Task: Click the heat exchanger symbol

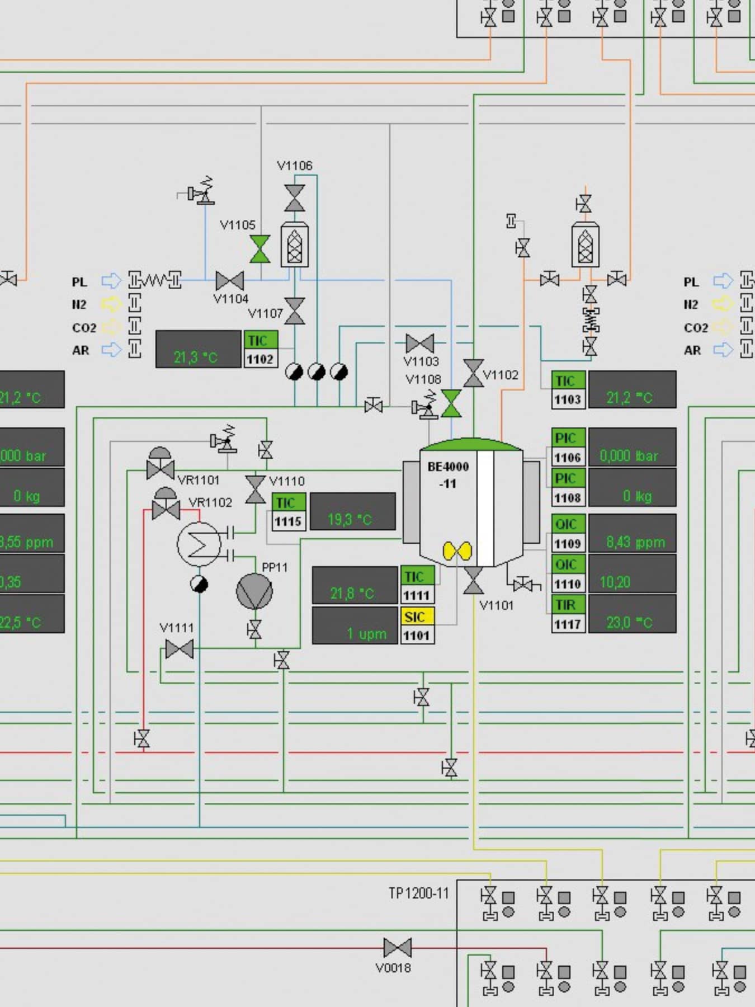Action: (200, 544)
